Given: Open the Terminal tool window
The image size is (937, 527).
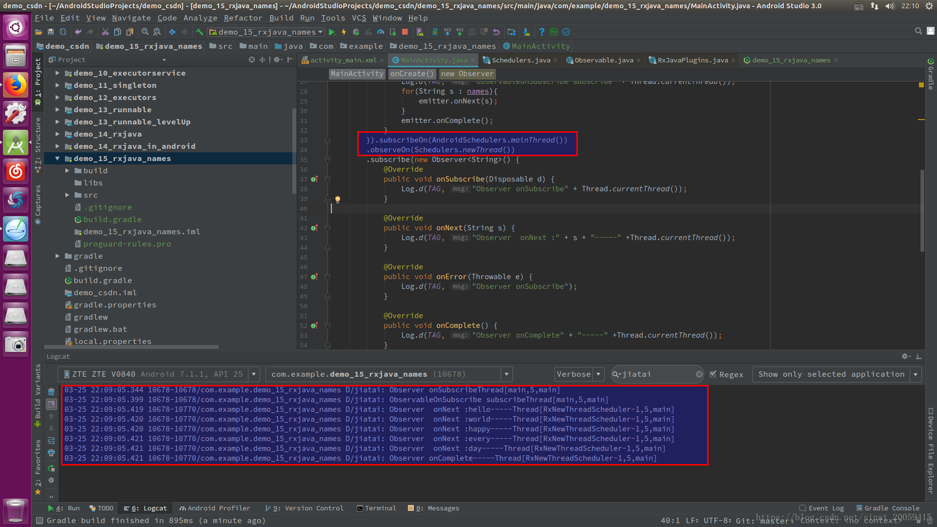Looking at the screenshot, I should 376,508.
